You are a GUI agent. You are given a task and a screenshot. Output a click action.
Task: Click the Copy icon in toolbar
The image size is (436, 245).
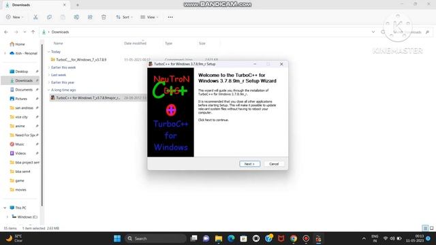tap(49, 17)
